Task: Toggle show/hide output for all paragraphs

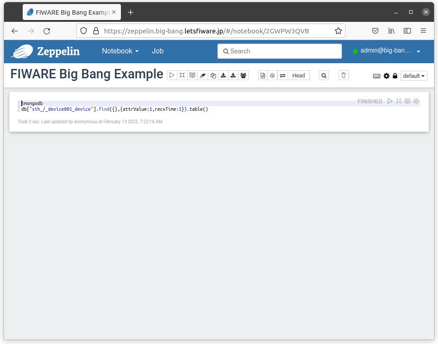Action: point(192,76)
